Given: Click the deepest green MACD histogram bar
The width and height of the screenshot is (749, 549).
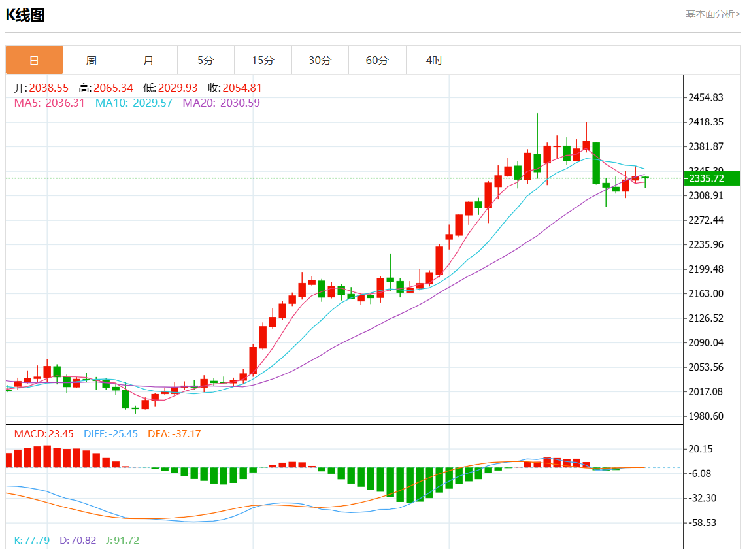Looking at the screenshot, I should click(410, 485).
